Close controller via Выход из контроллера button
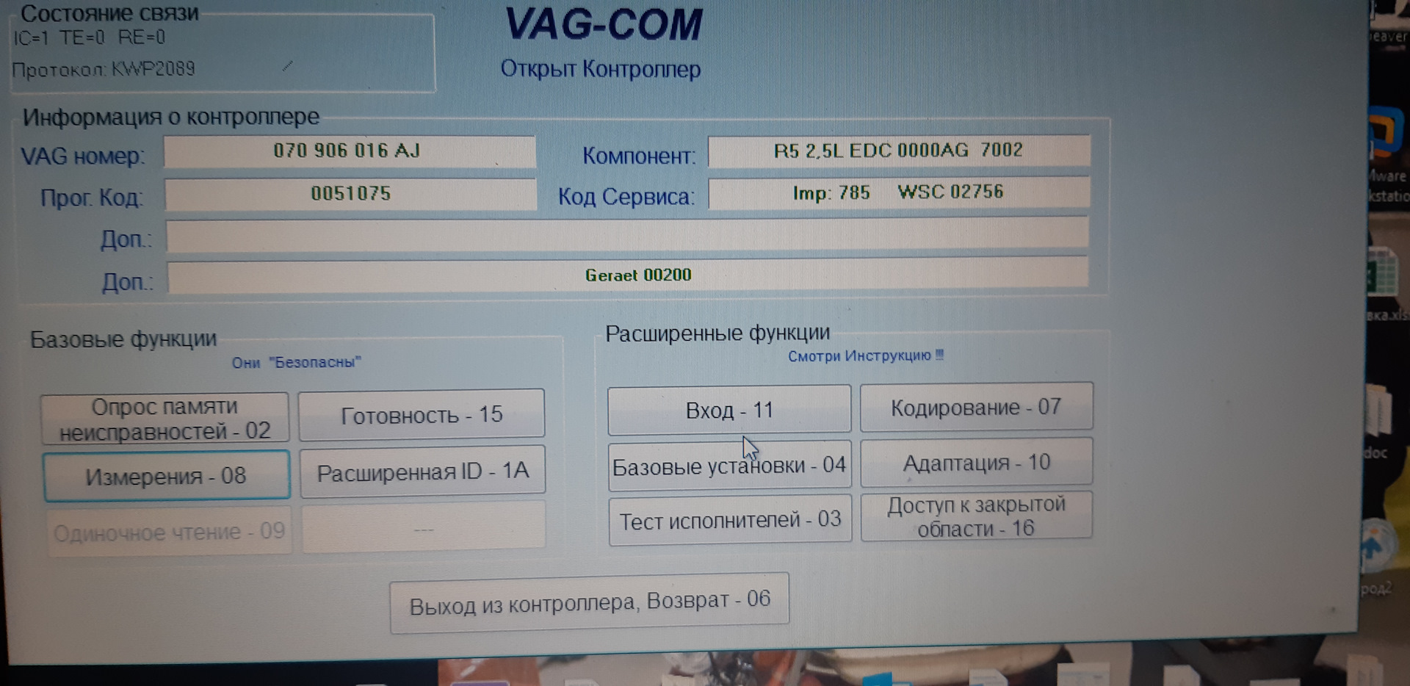The image size is (1410, 686). click(590, 603)
